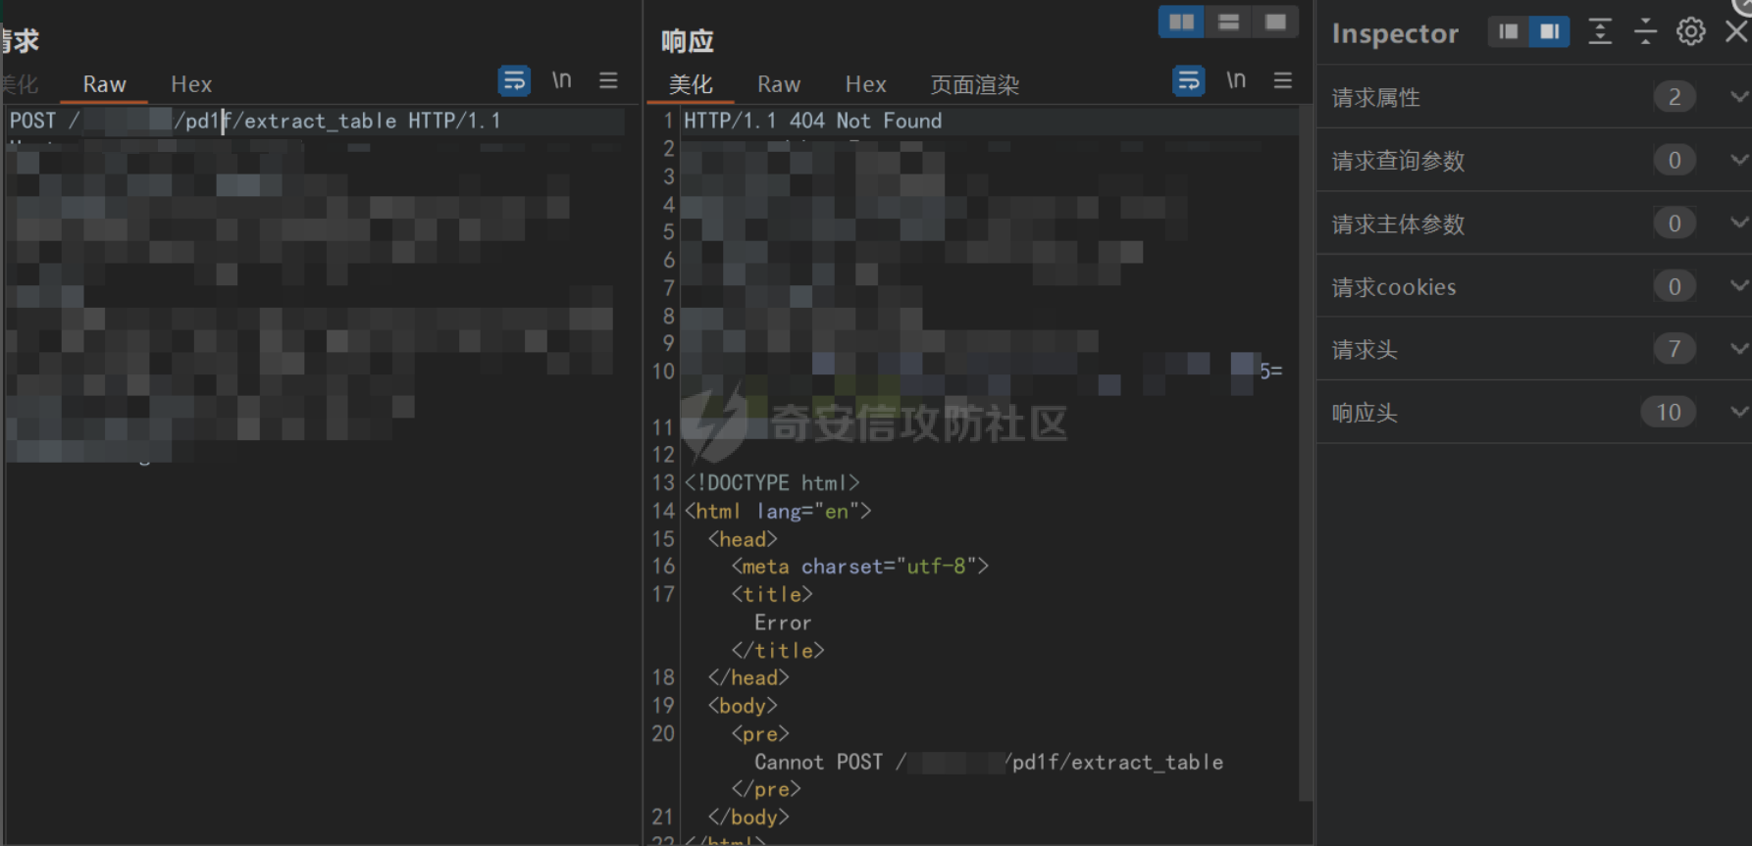Toggle non-printable characters in response pane
Viewport: 1752px width, 846px height.
point(1236,80)
